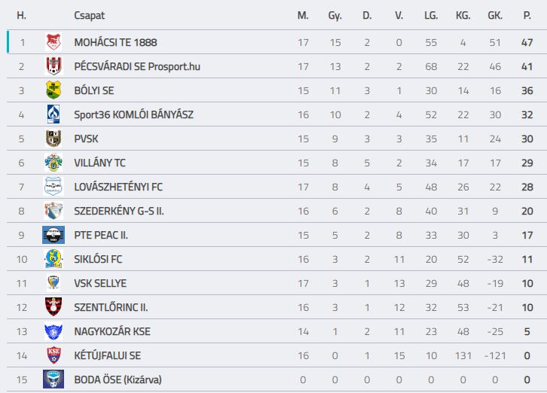Click the PTE PEAC II. logo
547x393 pixels.
click(53, 235)
